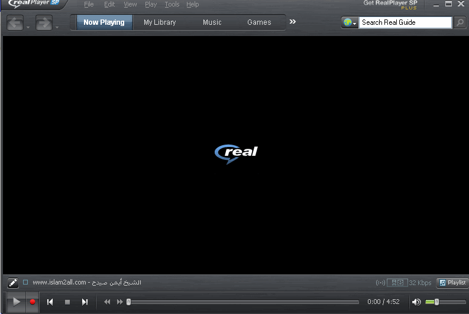
Task: Open the Tools menu
Action: 172,5
